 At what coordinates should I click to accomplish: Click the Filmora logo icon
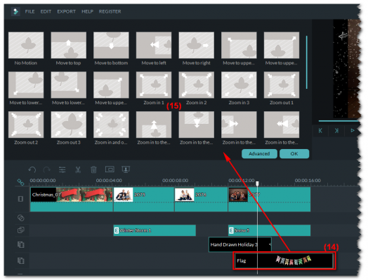pos(15,11)
